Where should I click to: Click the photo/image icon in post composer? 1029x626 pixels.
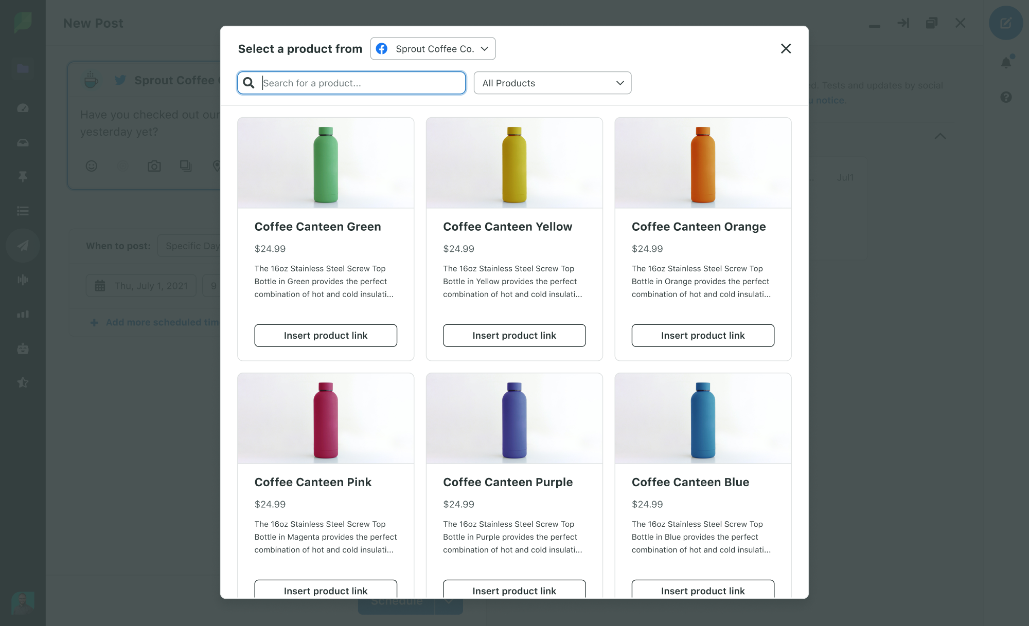click(154, 165)
